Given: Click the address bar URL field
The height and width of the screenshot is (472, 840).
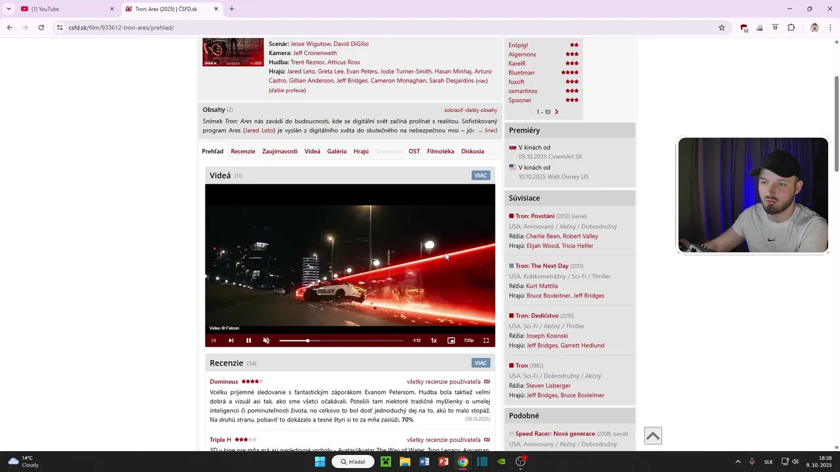Looking at the screenshot, I should tap(387, 28).
